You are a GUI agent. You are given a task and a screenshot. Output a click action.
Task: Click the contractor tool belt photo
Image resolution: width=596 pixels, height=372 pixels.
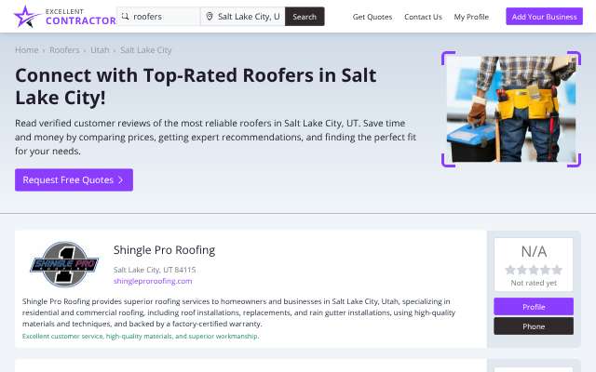point(511,109)
